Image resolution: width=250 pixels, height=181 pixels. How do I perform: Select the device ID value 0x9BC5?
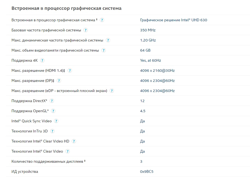[147, 172]
